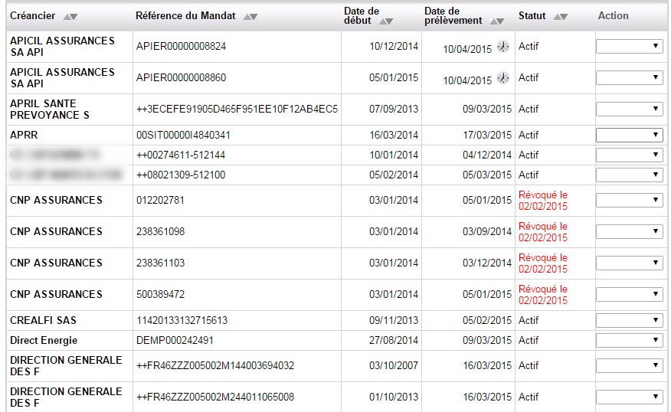Select the Direct Energie creditor cell
This screenshot has height=412, width=671.
click(44, 341)
